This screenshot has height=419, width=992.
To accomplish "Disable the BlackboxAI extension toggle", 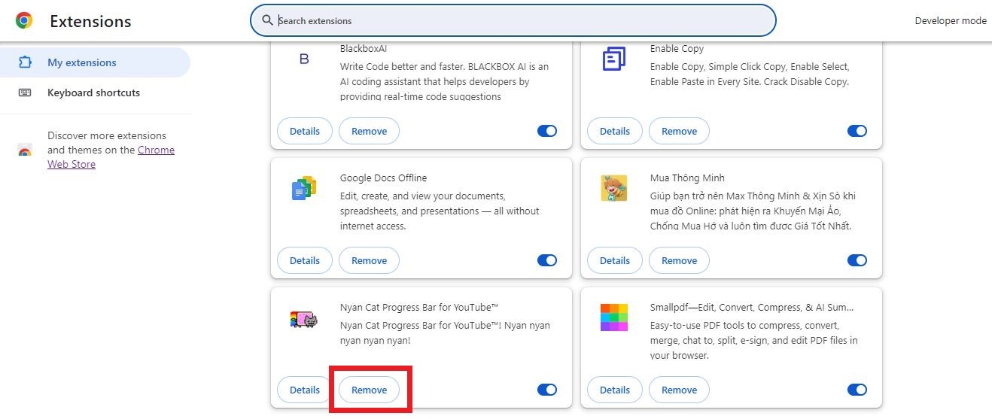I will pos(547,131).
